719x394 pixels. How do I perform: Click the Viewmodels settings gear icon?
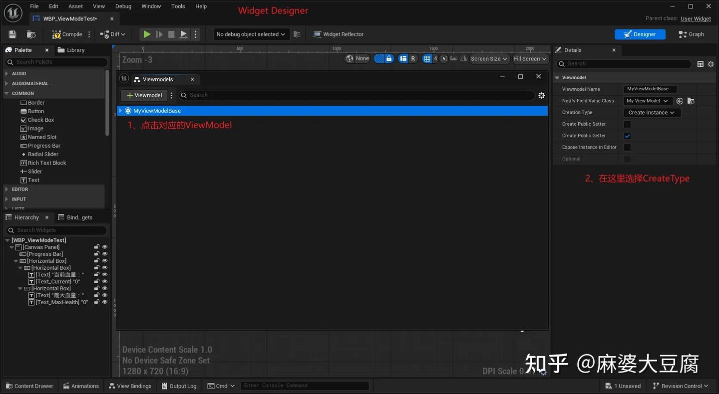coord(542,95)
